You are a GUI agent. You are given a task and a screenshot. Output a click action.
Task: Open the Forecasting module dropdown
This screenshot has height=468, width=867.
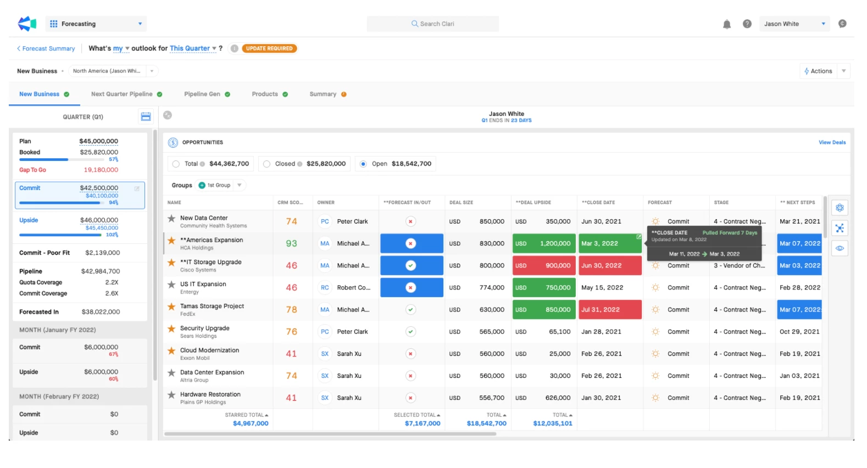[96, 24]
